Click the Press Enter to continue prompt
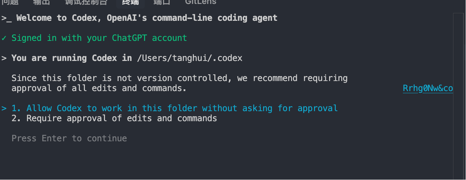Image resolution: width=466 pixels, height=180 pixels. [x=69, y=138]
